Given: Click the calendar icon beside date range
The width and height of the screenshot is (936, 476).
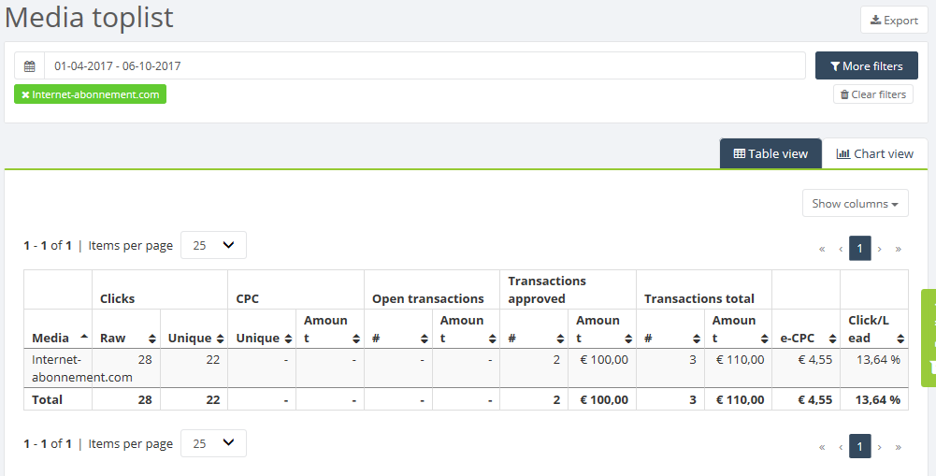Looking at the screenshot, I should coord(29,66).
